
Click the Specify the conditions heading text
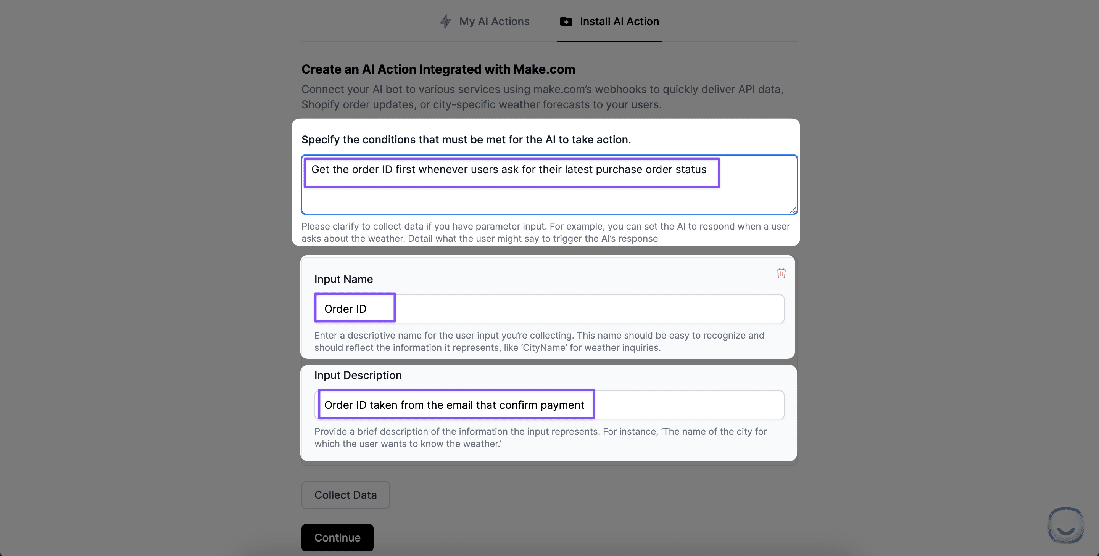coord(466,140)
